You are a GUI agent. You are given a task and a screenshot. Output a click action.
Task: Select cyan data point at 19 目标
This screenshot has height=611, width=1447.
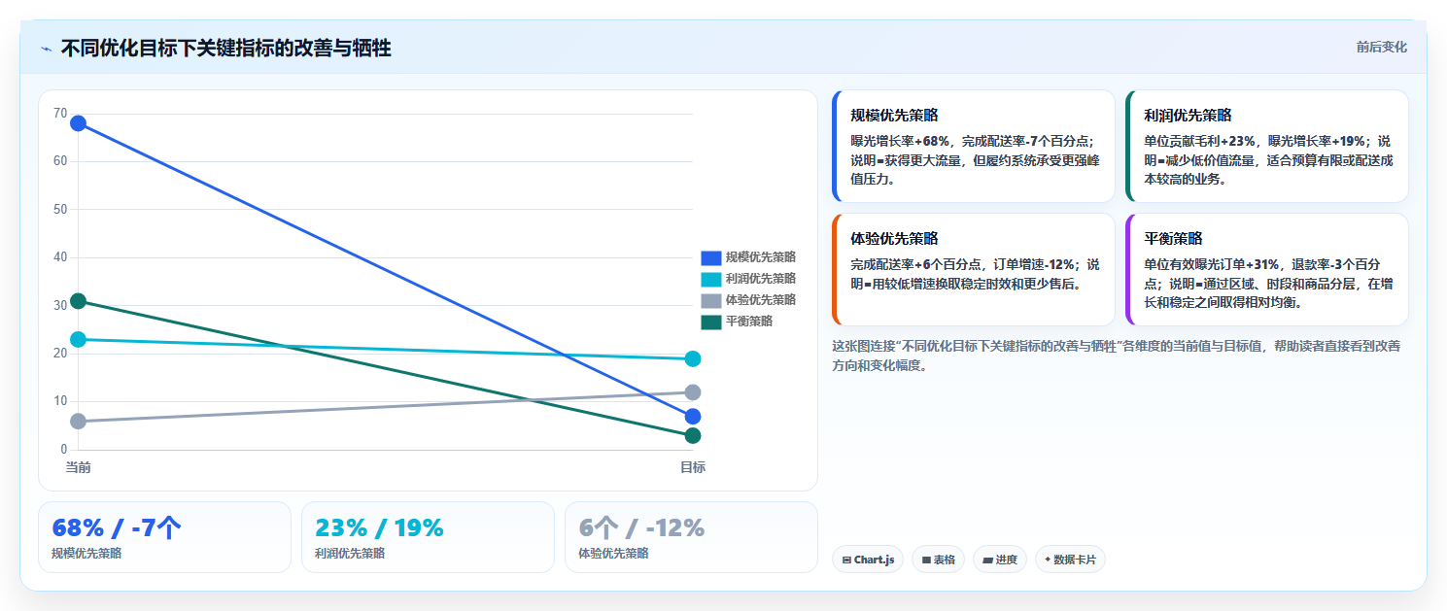point(693,358)
